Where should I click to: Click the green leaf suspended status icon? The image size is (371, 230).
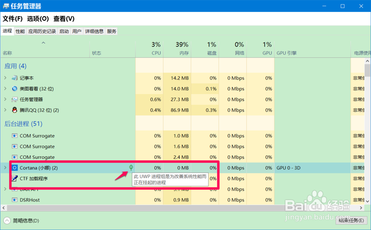[131, 168]
